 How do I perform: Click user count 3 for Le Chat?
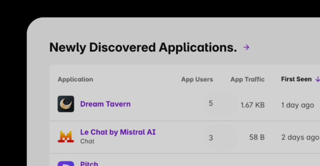[211, 138]
